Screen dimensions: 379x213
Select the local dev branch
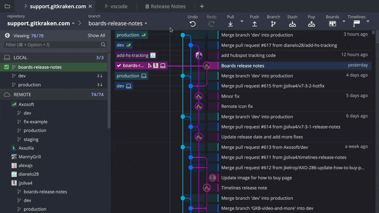click(x=54, y=76)
